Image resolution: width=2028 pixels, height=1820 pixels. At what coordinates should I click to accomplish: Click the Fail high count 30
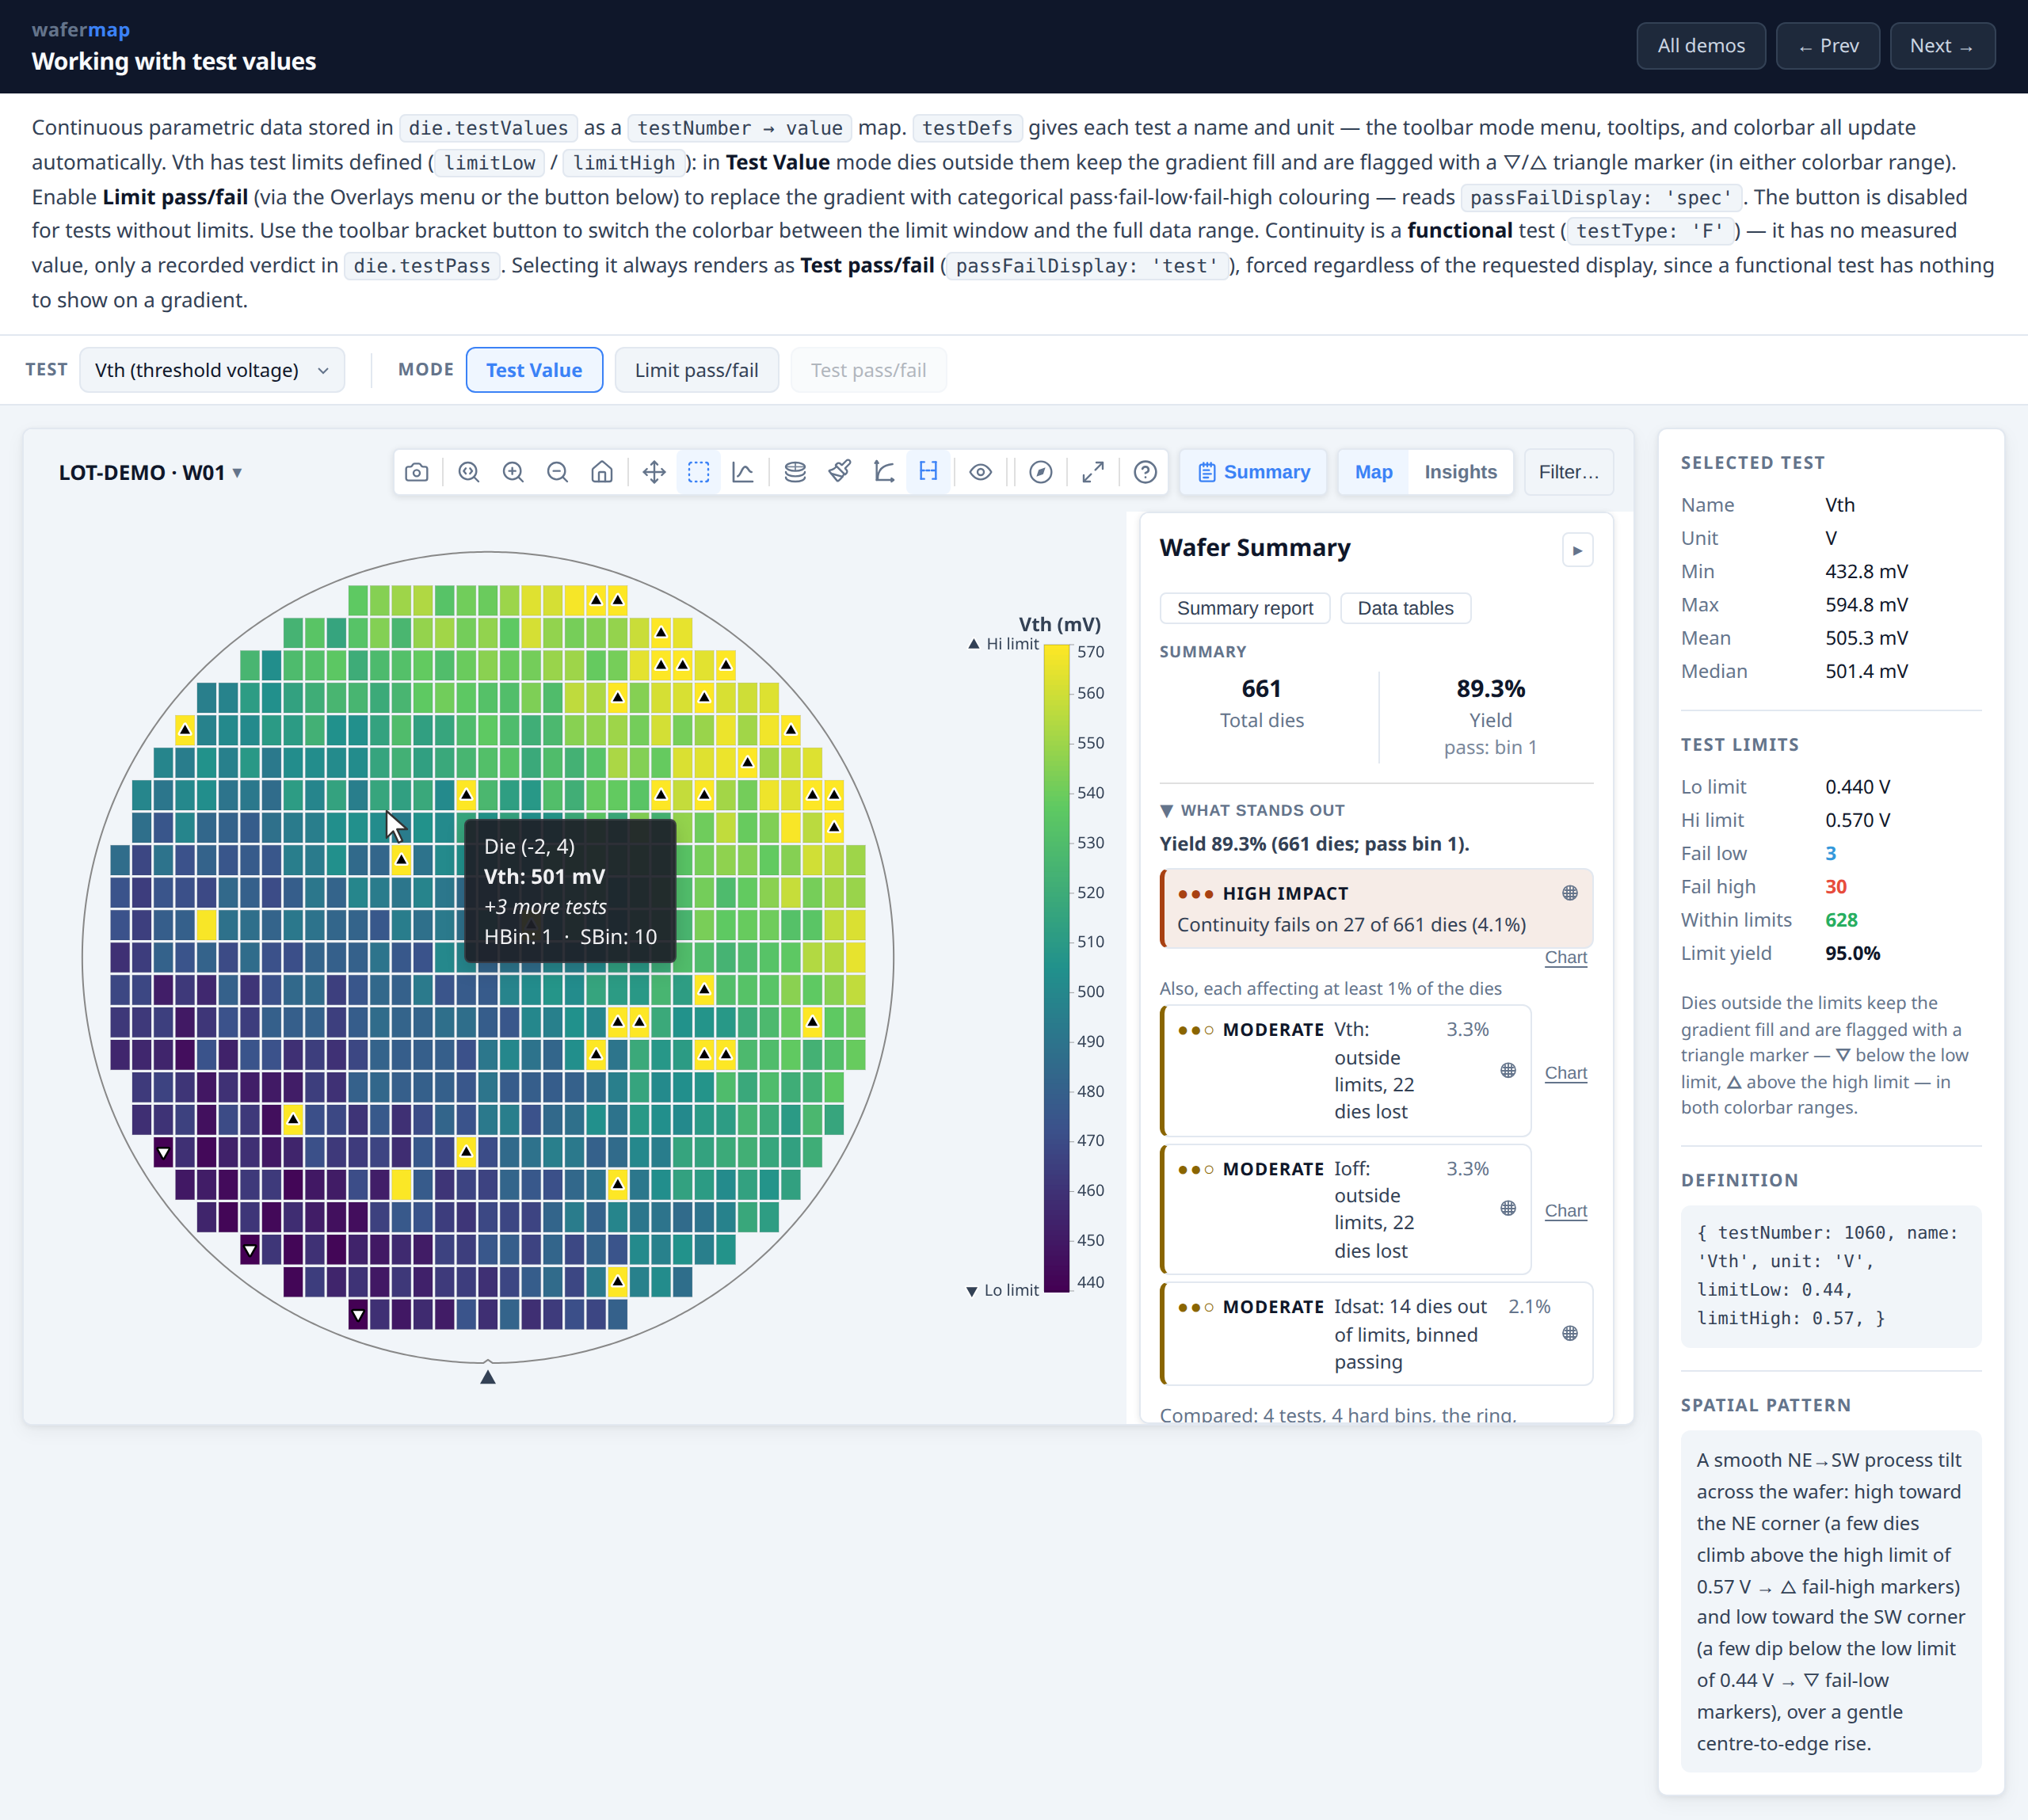1836,887
